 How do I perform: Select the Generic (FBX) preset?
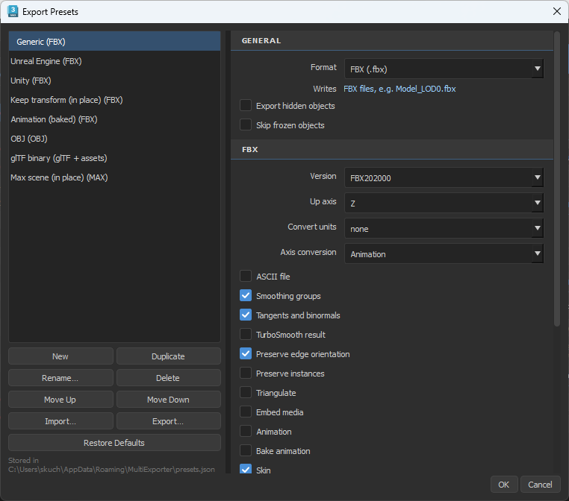115,41
